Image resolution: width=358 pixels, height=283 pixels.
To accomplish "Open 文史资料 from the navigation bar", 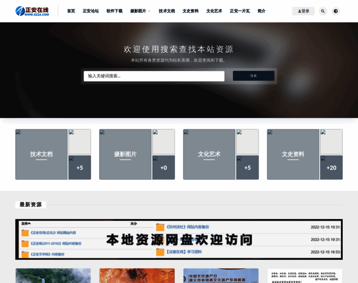I will click(x=190, y=11).
